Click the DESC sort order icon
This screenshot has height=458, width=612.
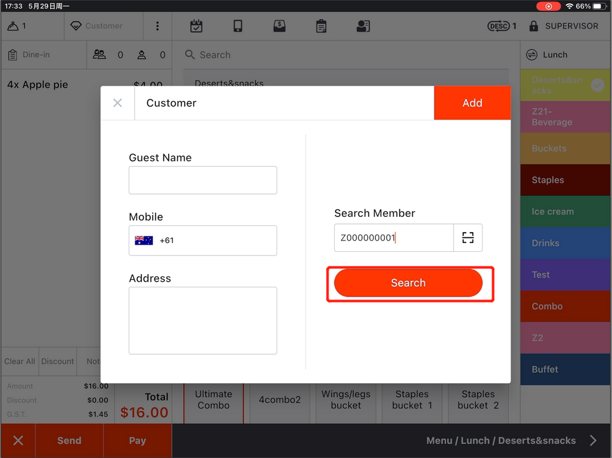[x=498, y=26]
